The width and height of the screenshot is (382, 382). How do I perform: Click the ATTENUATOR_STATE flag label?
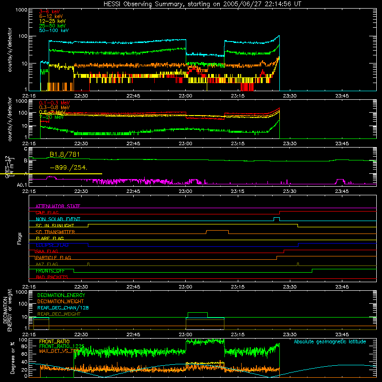pyautogui.click(x=58, y=206)
